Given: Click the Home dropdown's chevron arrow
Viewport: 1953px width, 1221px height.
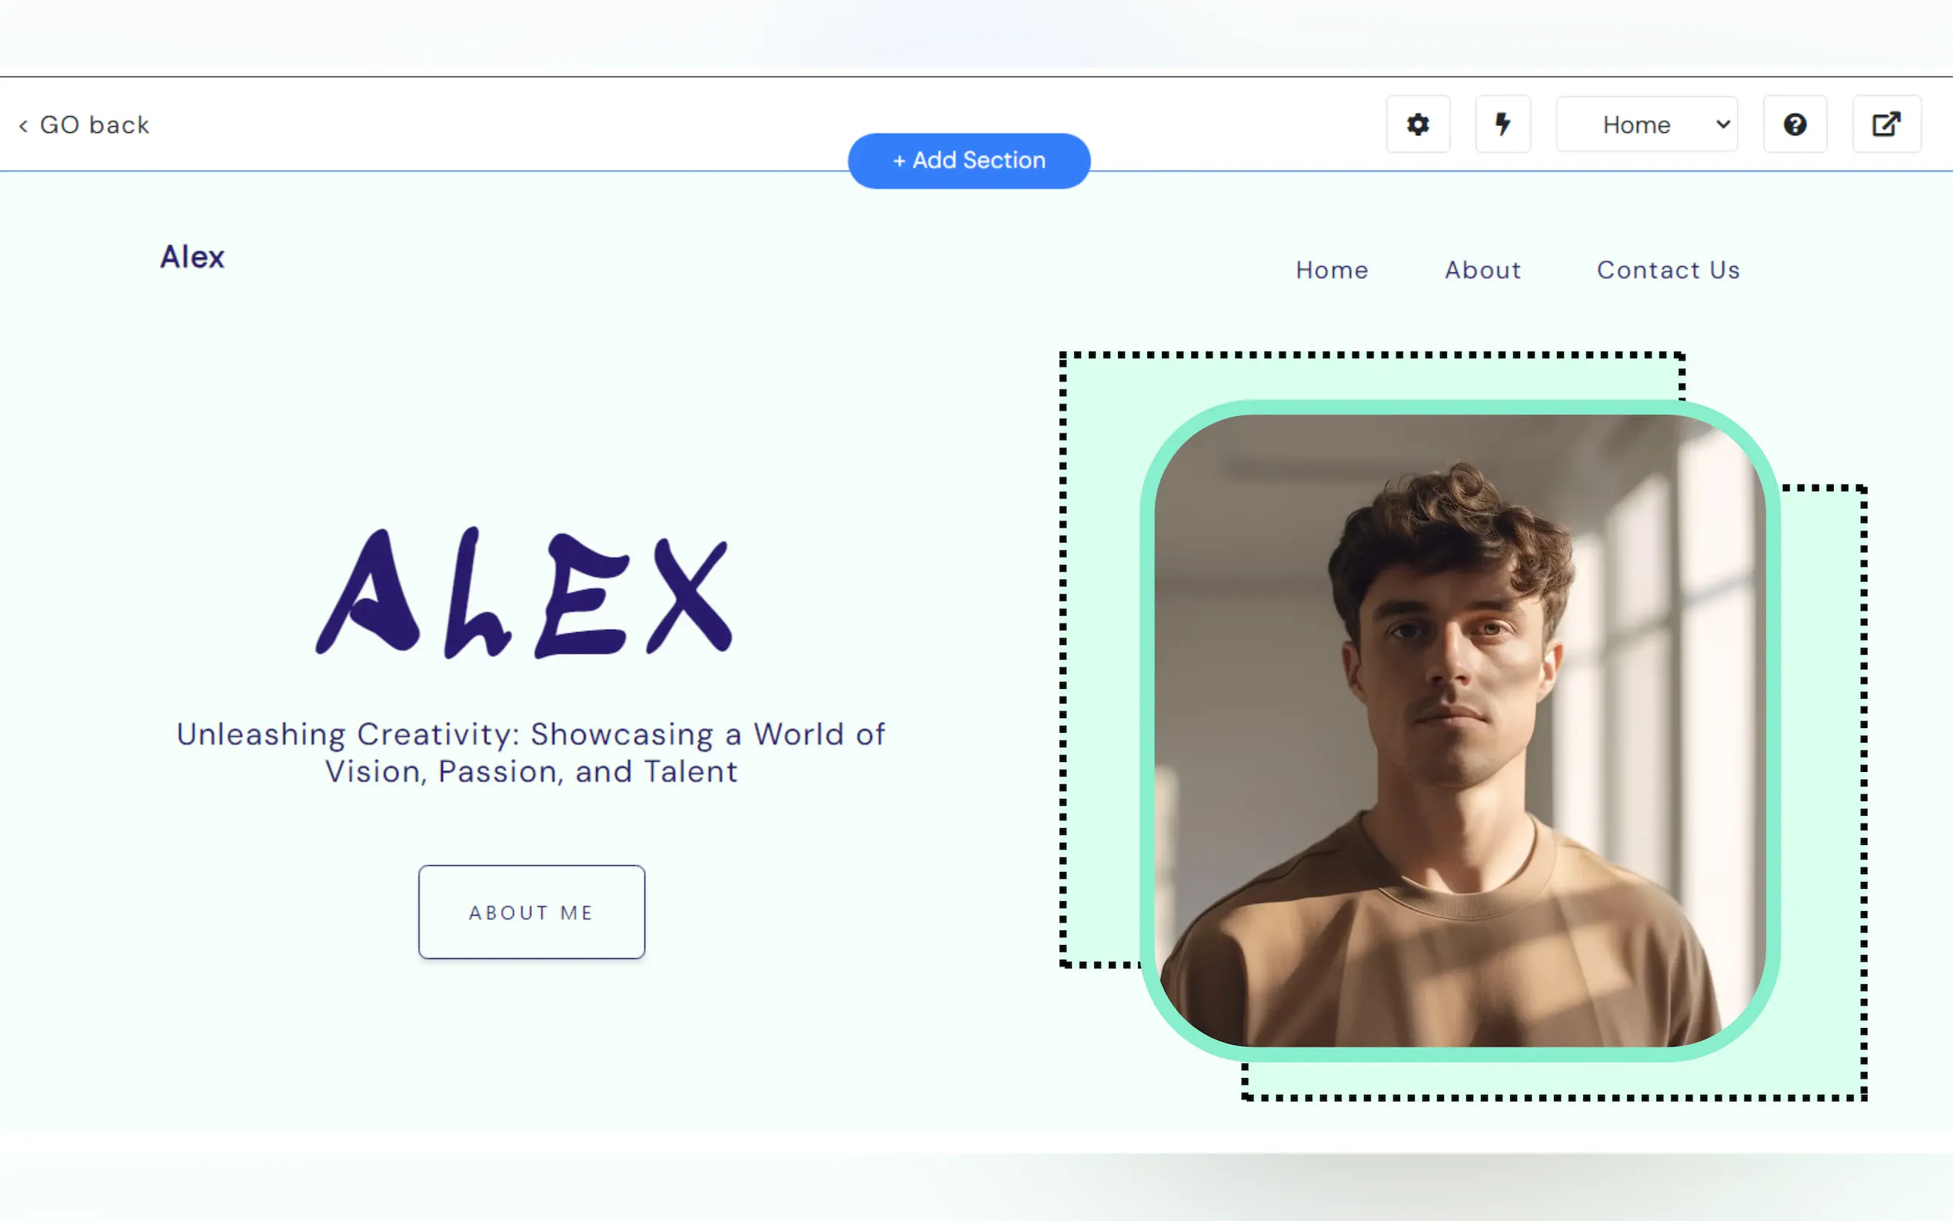Looking at the screenshot, I should [1722, 125].
